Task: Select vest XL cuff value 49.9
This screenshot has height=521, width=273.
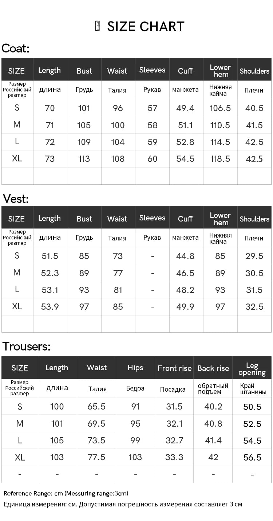Action: click(185, 307)
